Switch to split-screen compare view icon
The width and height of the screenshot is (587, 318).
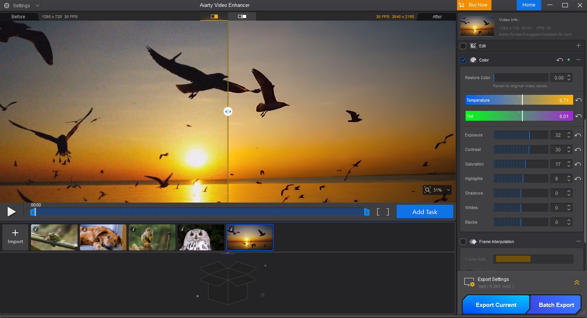214,16
